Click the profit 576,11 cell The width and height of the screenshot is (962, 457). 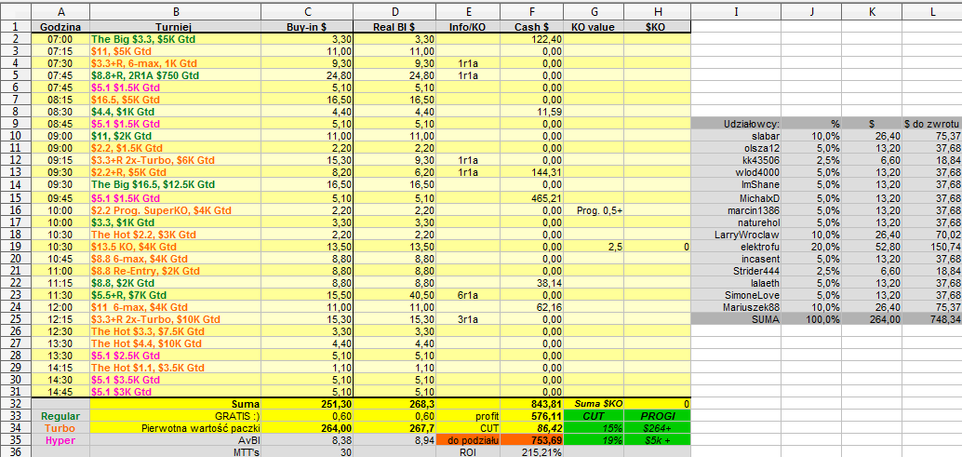531,415
